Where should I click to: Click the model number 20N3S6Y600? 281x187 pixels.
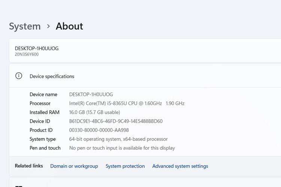[27, 55]
